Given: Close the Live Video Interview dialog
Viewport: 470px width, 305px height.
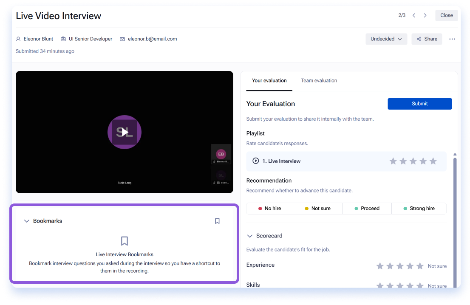Looking at the screenshot, I should click(x=446, y=15).
